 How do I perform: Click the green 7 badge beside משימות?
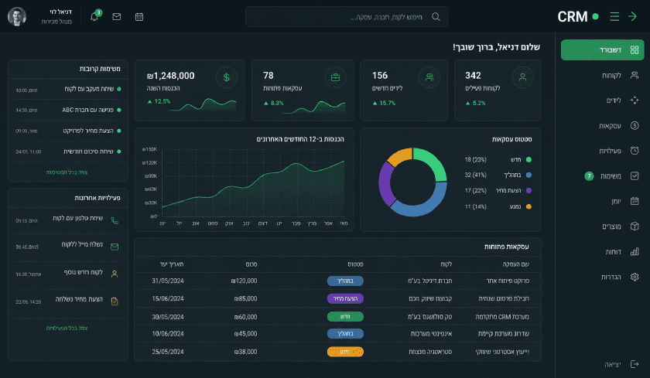coord(589,176)
